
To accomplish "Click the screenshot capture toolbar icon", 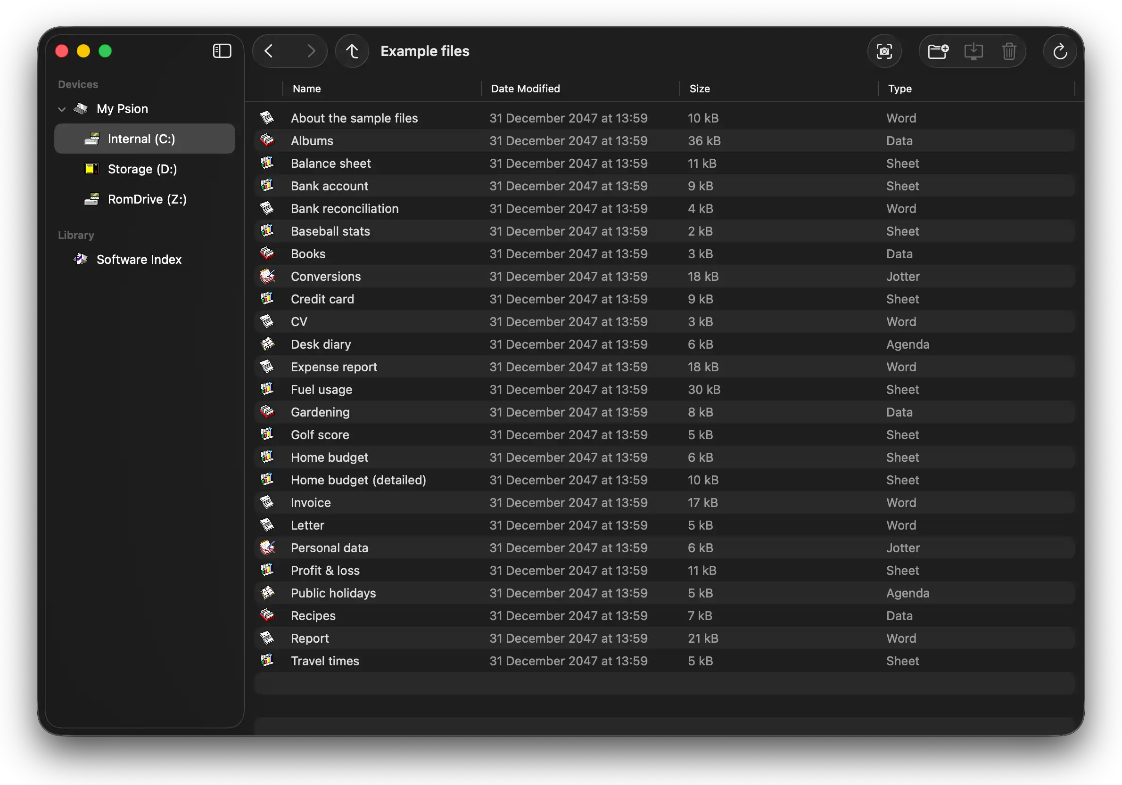I will (884, 51).
